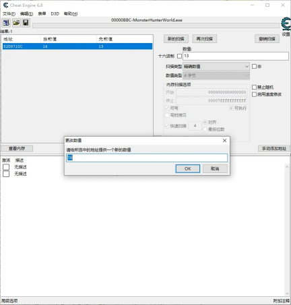Click the open folder load icon

click(x=16, y=23)
